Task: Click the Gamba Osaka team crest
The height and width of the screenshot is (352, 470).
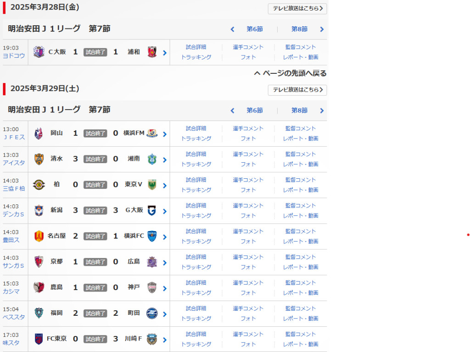Action: 152,210
